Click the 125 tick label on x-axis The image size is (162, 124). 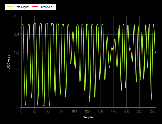point(87,111)
